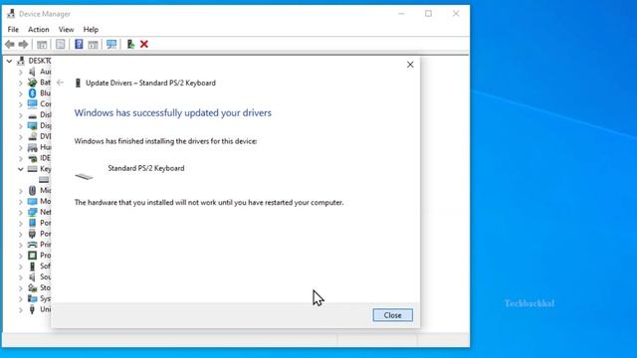Image resolution: width=637 pixels, height=358 pixels.
Task: Expand the Bat (Batteries) category
Action: coord(20,83)
